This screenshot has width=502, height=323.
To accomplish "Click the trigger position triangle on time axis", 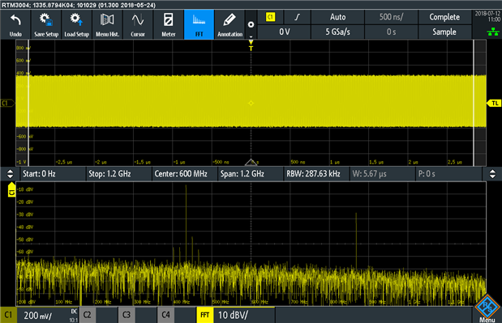I will [x=251, y=162].
